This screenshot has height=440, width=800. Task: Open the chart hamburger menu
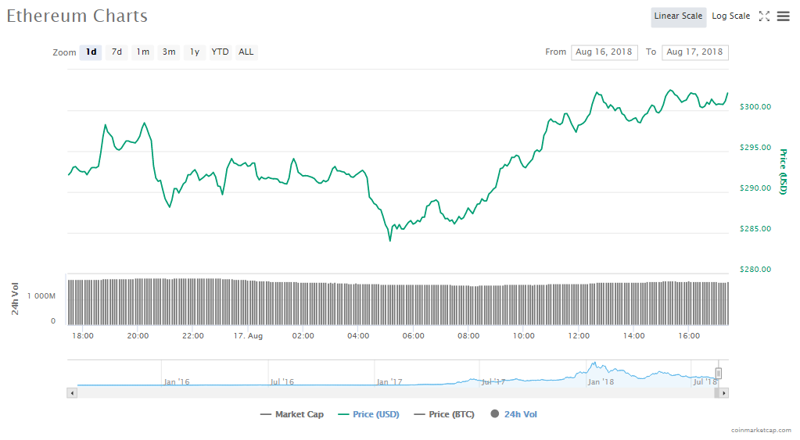pos(783,16)
